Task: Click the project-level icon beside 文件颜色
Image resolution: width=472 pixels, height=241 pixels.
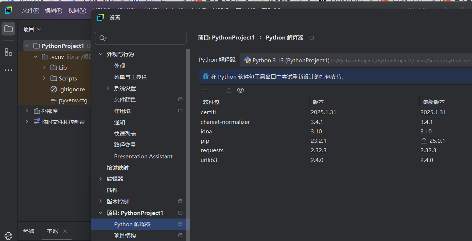Action: tap(180, 99)
